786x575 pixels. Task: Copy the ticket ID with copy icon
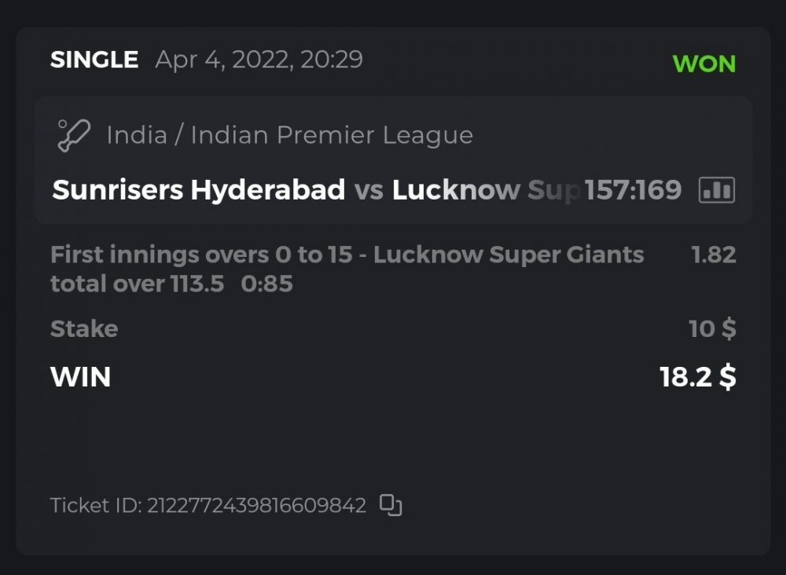coord(391,505)
